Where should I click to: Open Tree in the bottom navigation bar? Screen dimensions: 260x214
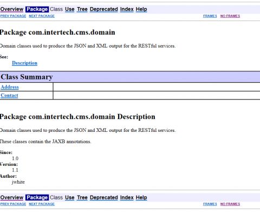tap(82, 197)
